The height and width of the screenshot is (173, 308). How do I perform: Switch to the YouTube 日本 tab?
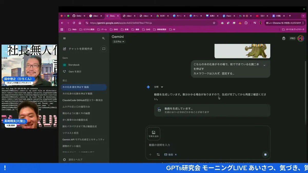(262, 16)
